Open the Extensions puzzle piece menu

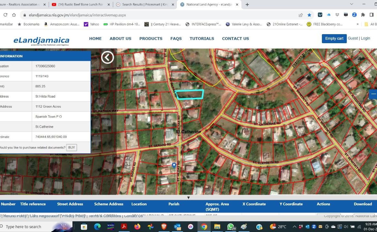(363, 15)
